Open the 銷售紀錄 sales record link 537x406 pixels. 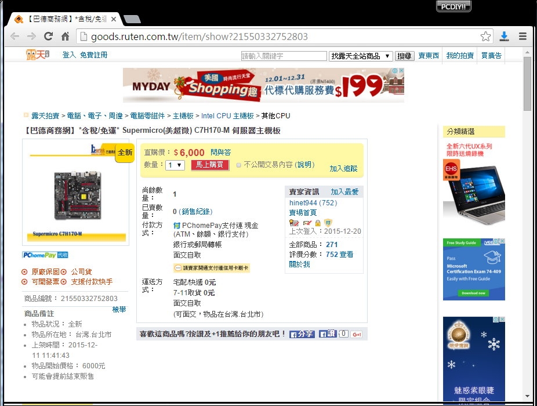(195, 211)
